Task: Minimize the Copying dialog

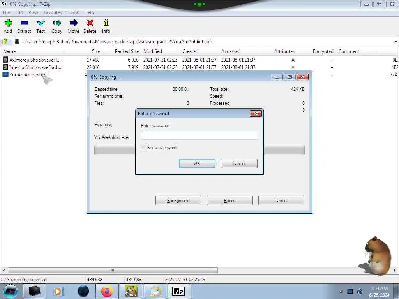Action: (x=277, y=77)
